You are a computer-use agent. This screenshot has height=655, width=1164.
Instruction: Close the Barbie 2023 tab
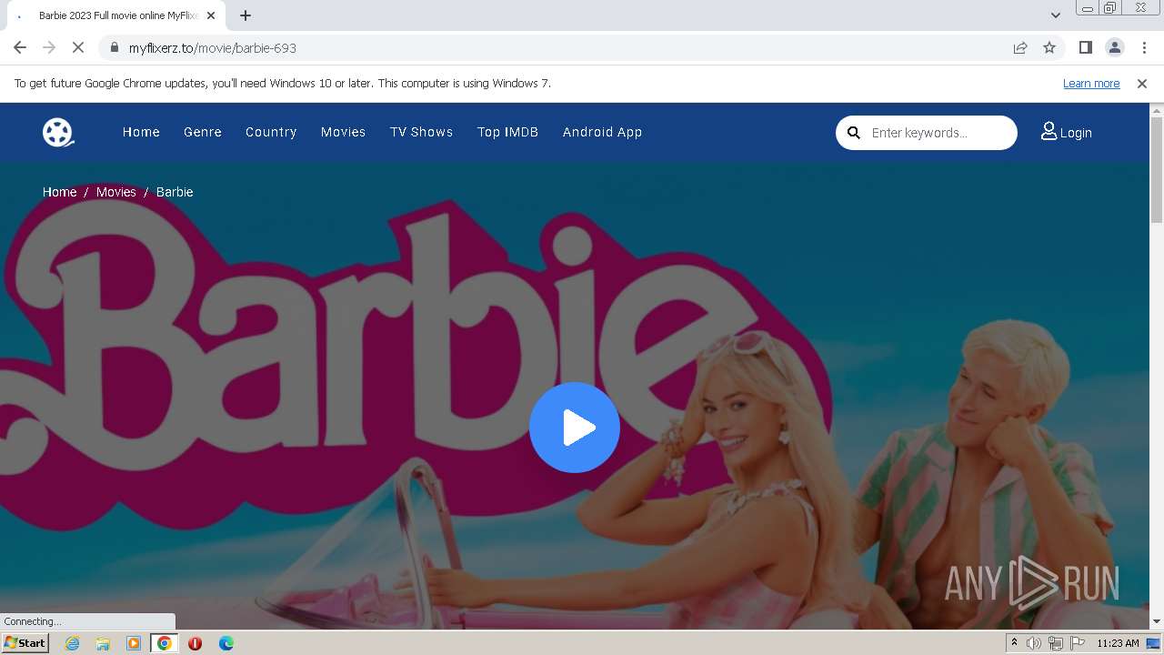211,15
